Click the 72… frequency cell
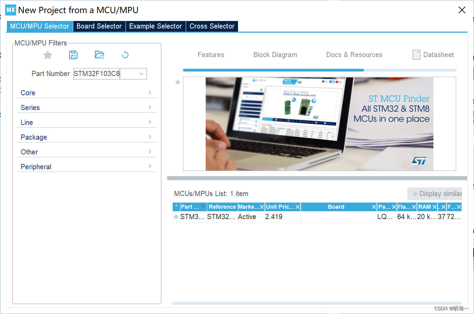 click(x=454, y=217)
